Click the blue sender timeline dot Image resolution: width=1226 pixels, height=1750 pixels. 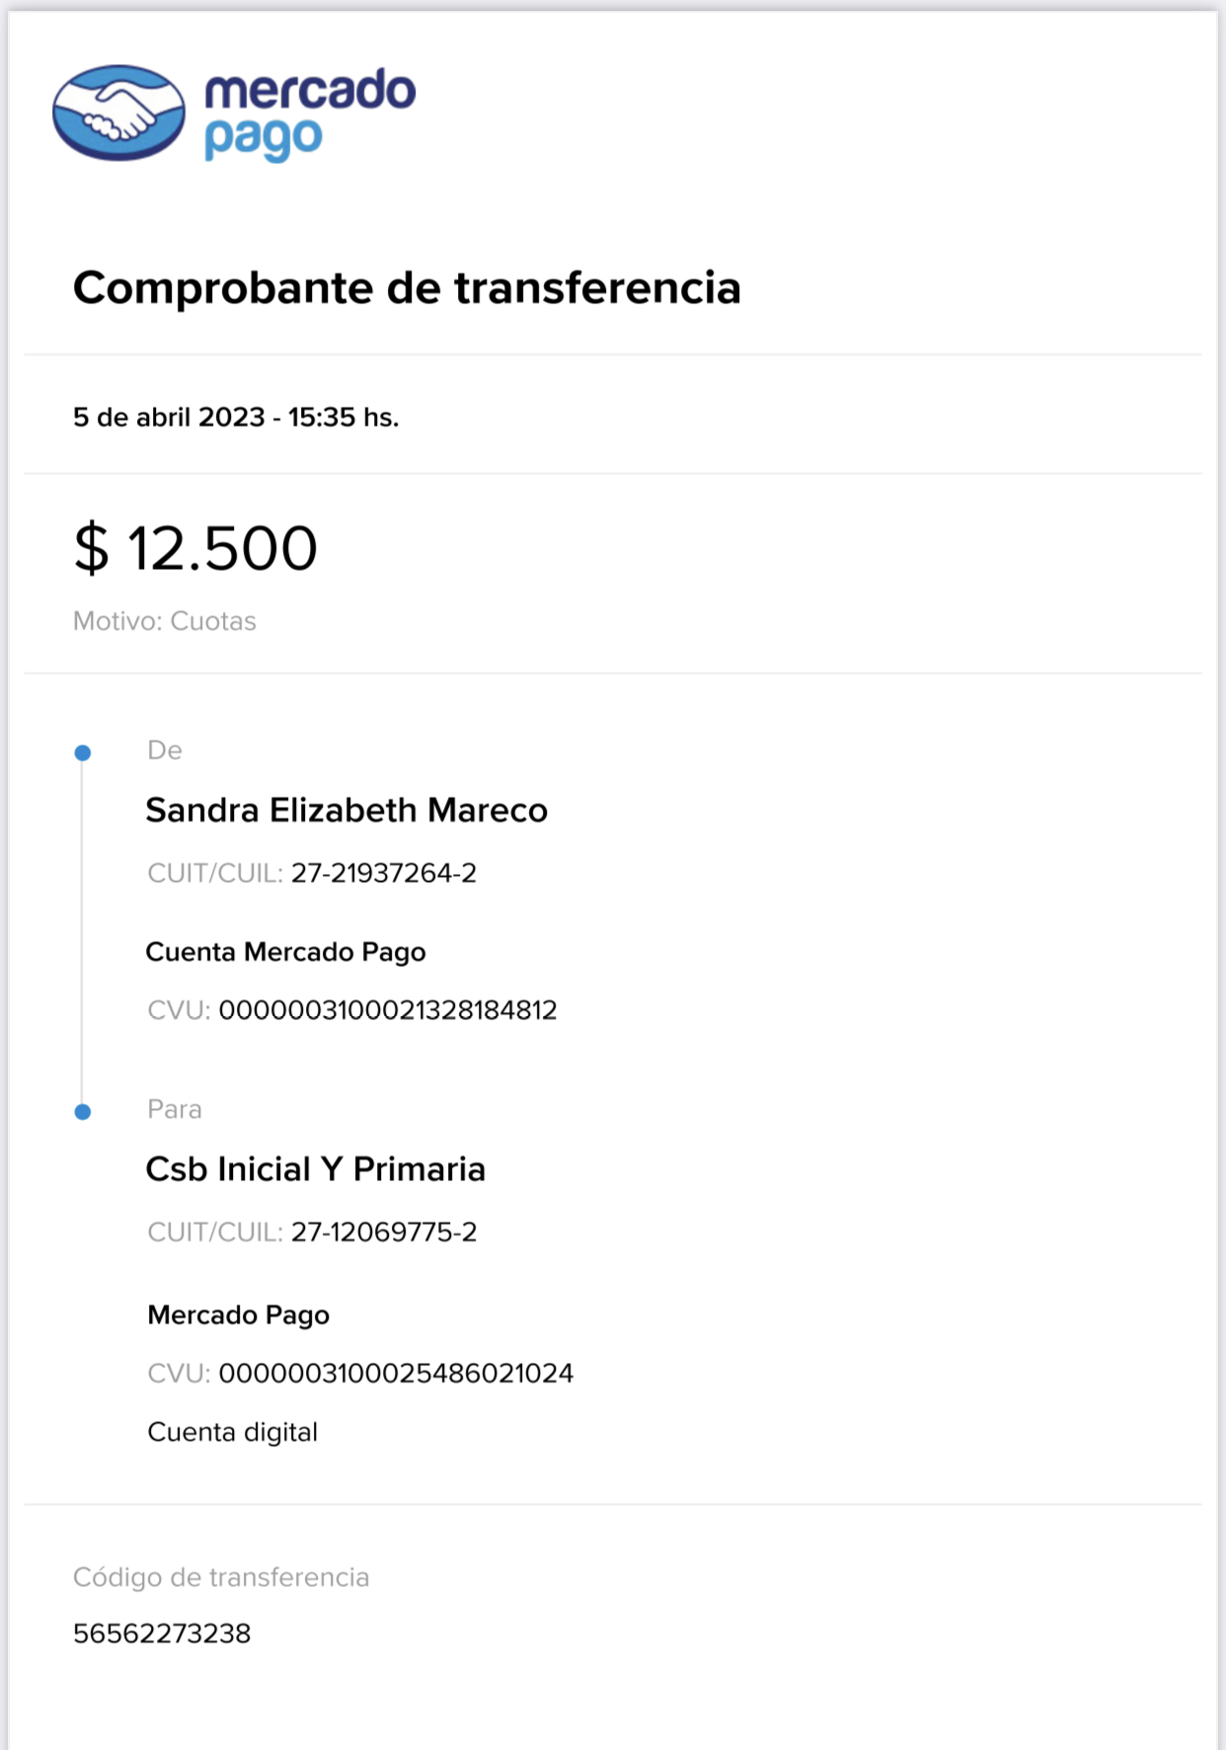83,754
